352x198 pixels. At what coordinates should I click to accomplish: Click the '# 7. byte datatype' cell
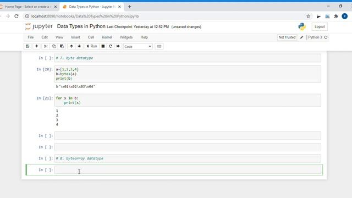(188, 58)
